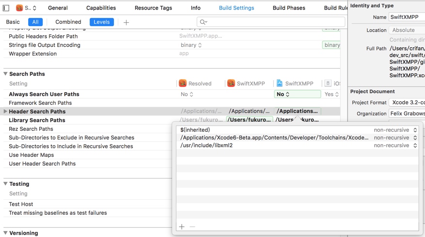
Task: Show Basic build settings filter
Action: [x=13, y=22]
